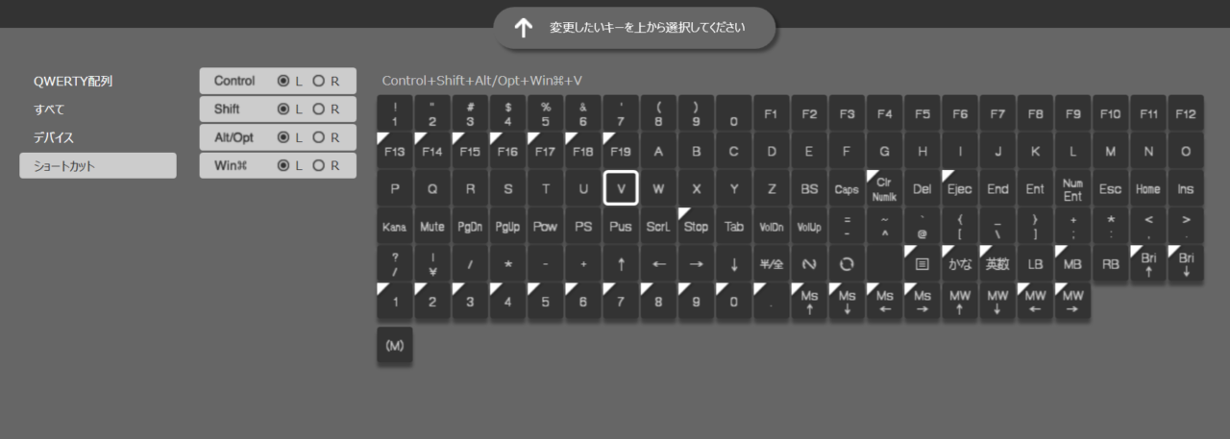
Task: Select the MW right wheel key
Action: 1072,302
